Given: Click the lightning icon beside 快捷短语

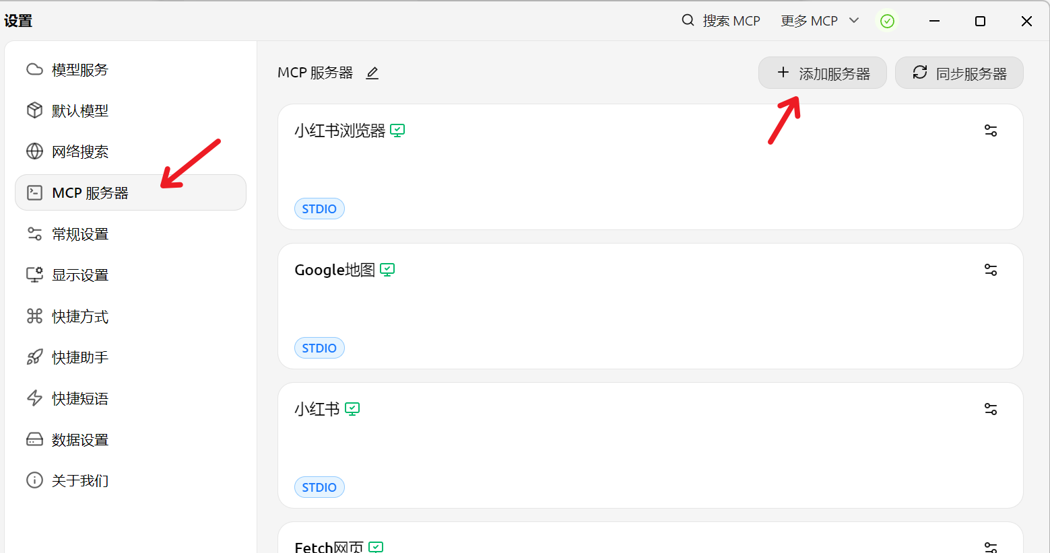Looking at the screenshot, I should [34, 398].
